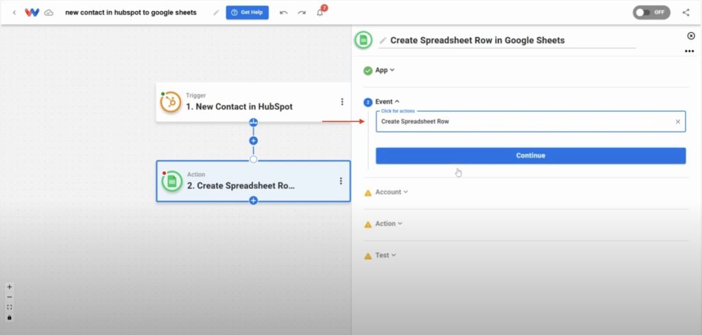702x335 pixels.
Task: Check the cloud save status icon
Action: point(49,12)
